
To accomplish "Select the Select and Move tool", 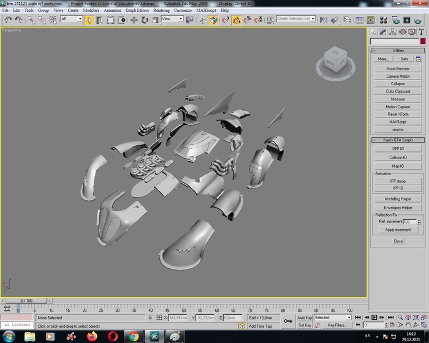I will [134, 20].
